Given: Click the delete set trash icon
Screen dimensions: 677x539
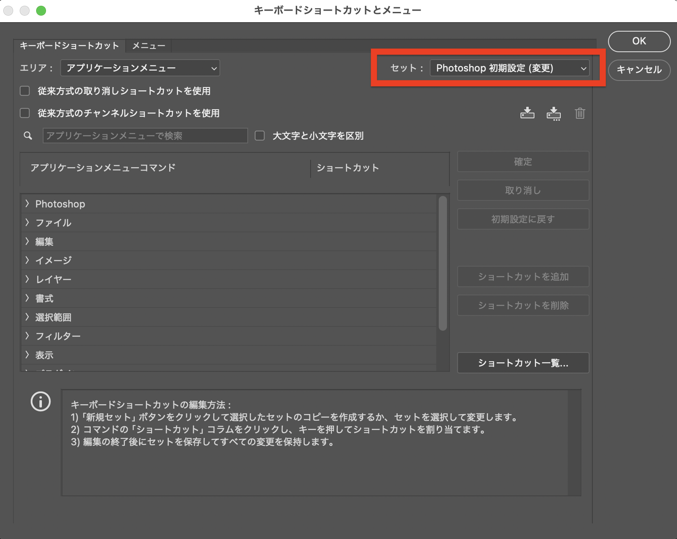Looking at the screenshot, I should click(x=580, y=114).
